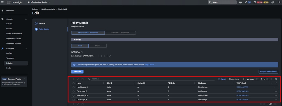The width and height of the screenshot is (282, 106).
Task: Open the hamburger navigation menu
Action: [2, 2]
